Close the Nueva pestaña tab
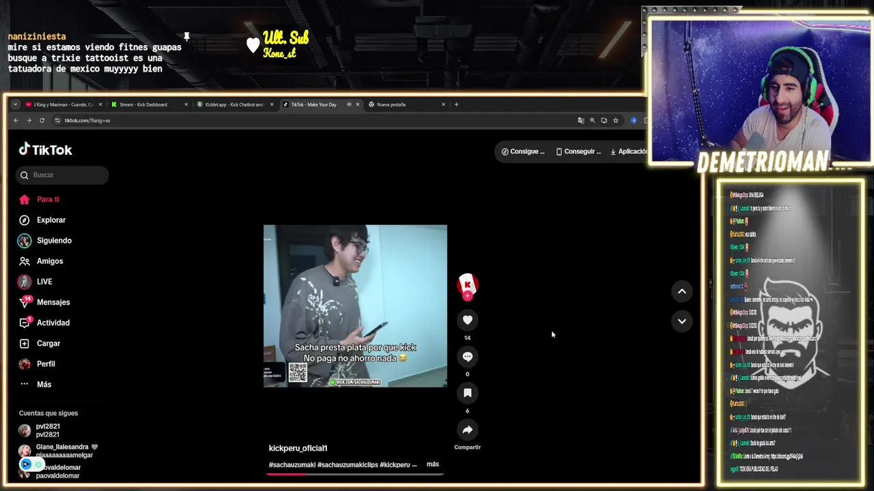 coord(443,104)
